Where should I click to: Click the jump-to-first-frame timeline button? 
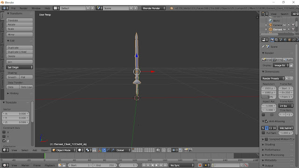[x=143, y=165]
